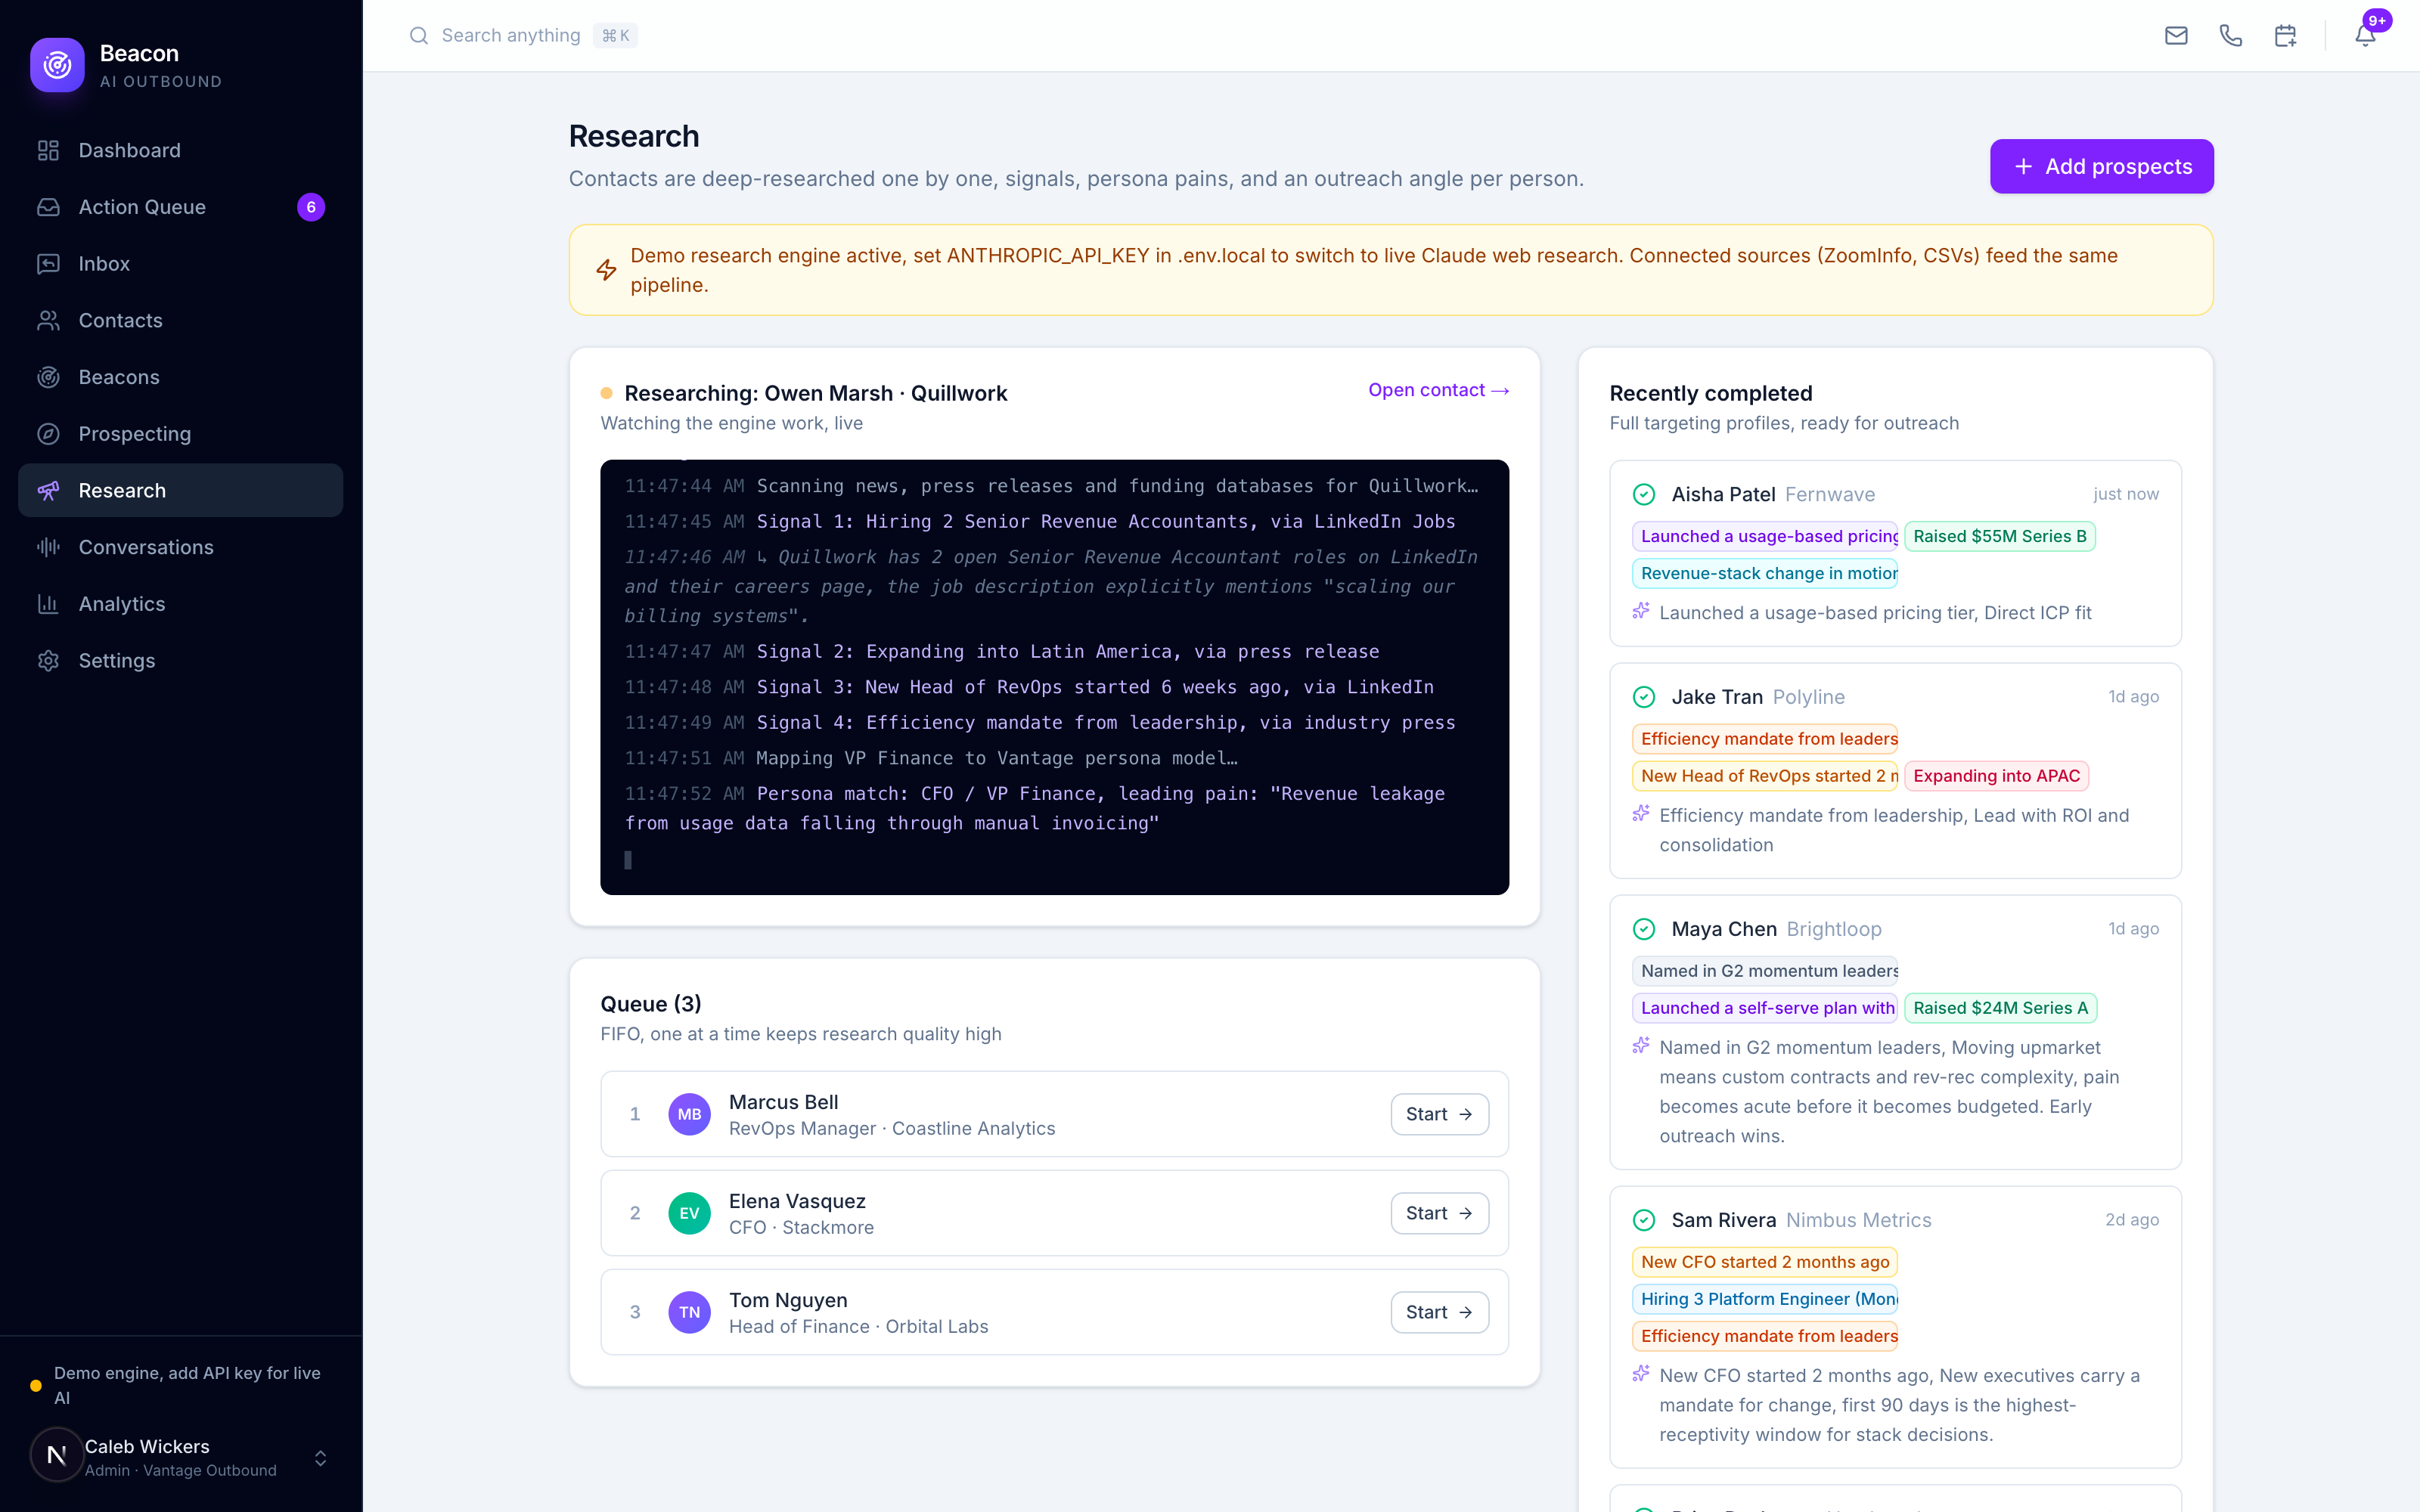Viewport: 2420px width, 1512px height.
Task: Click the Dashboard grid icon
Action: pos(48,150)
